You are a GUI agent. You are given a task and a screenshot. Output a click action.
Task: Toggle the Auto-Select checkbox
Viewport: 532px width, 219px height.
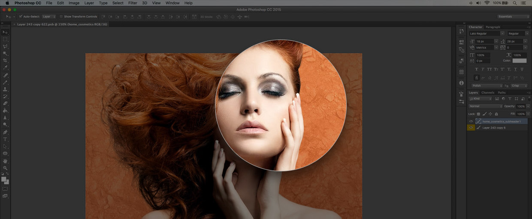(20, 17)
